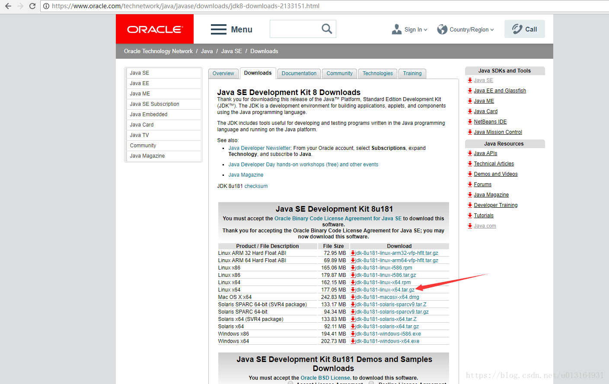Viewport: 609px width, 384px height.
Task: Open the Oracle BSD License link
Action: pyautogui.click(x=325, y=378)
